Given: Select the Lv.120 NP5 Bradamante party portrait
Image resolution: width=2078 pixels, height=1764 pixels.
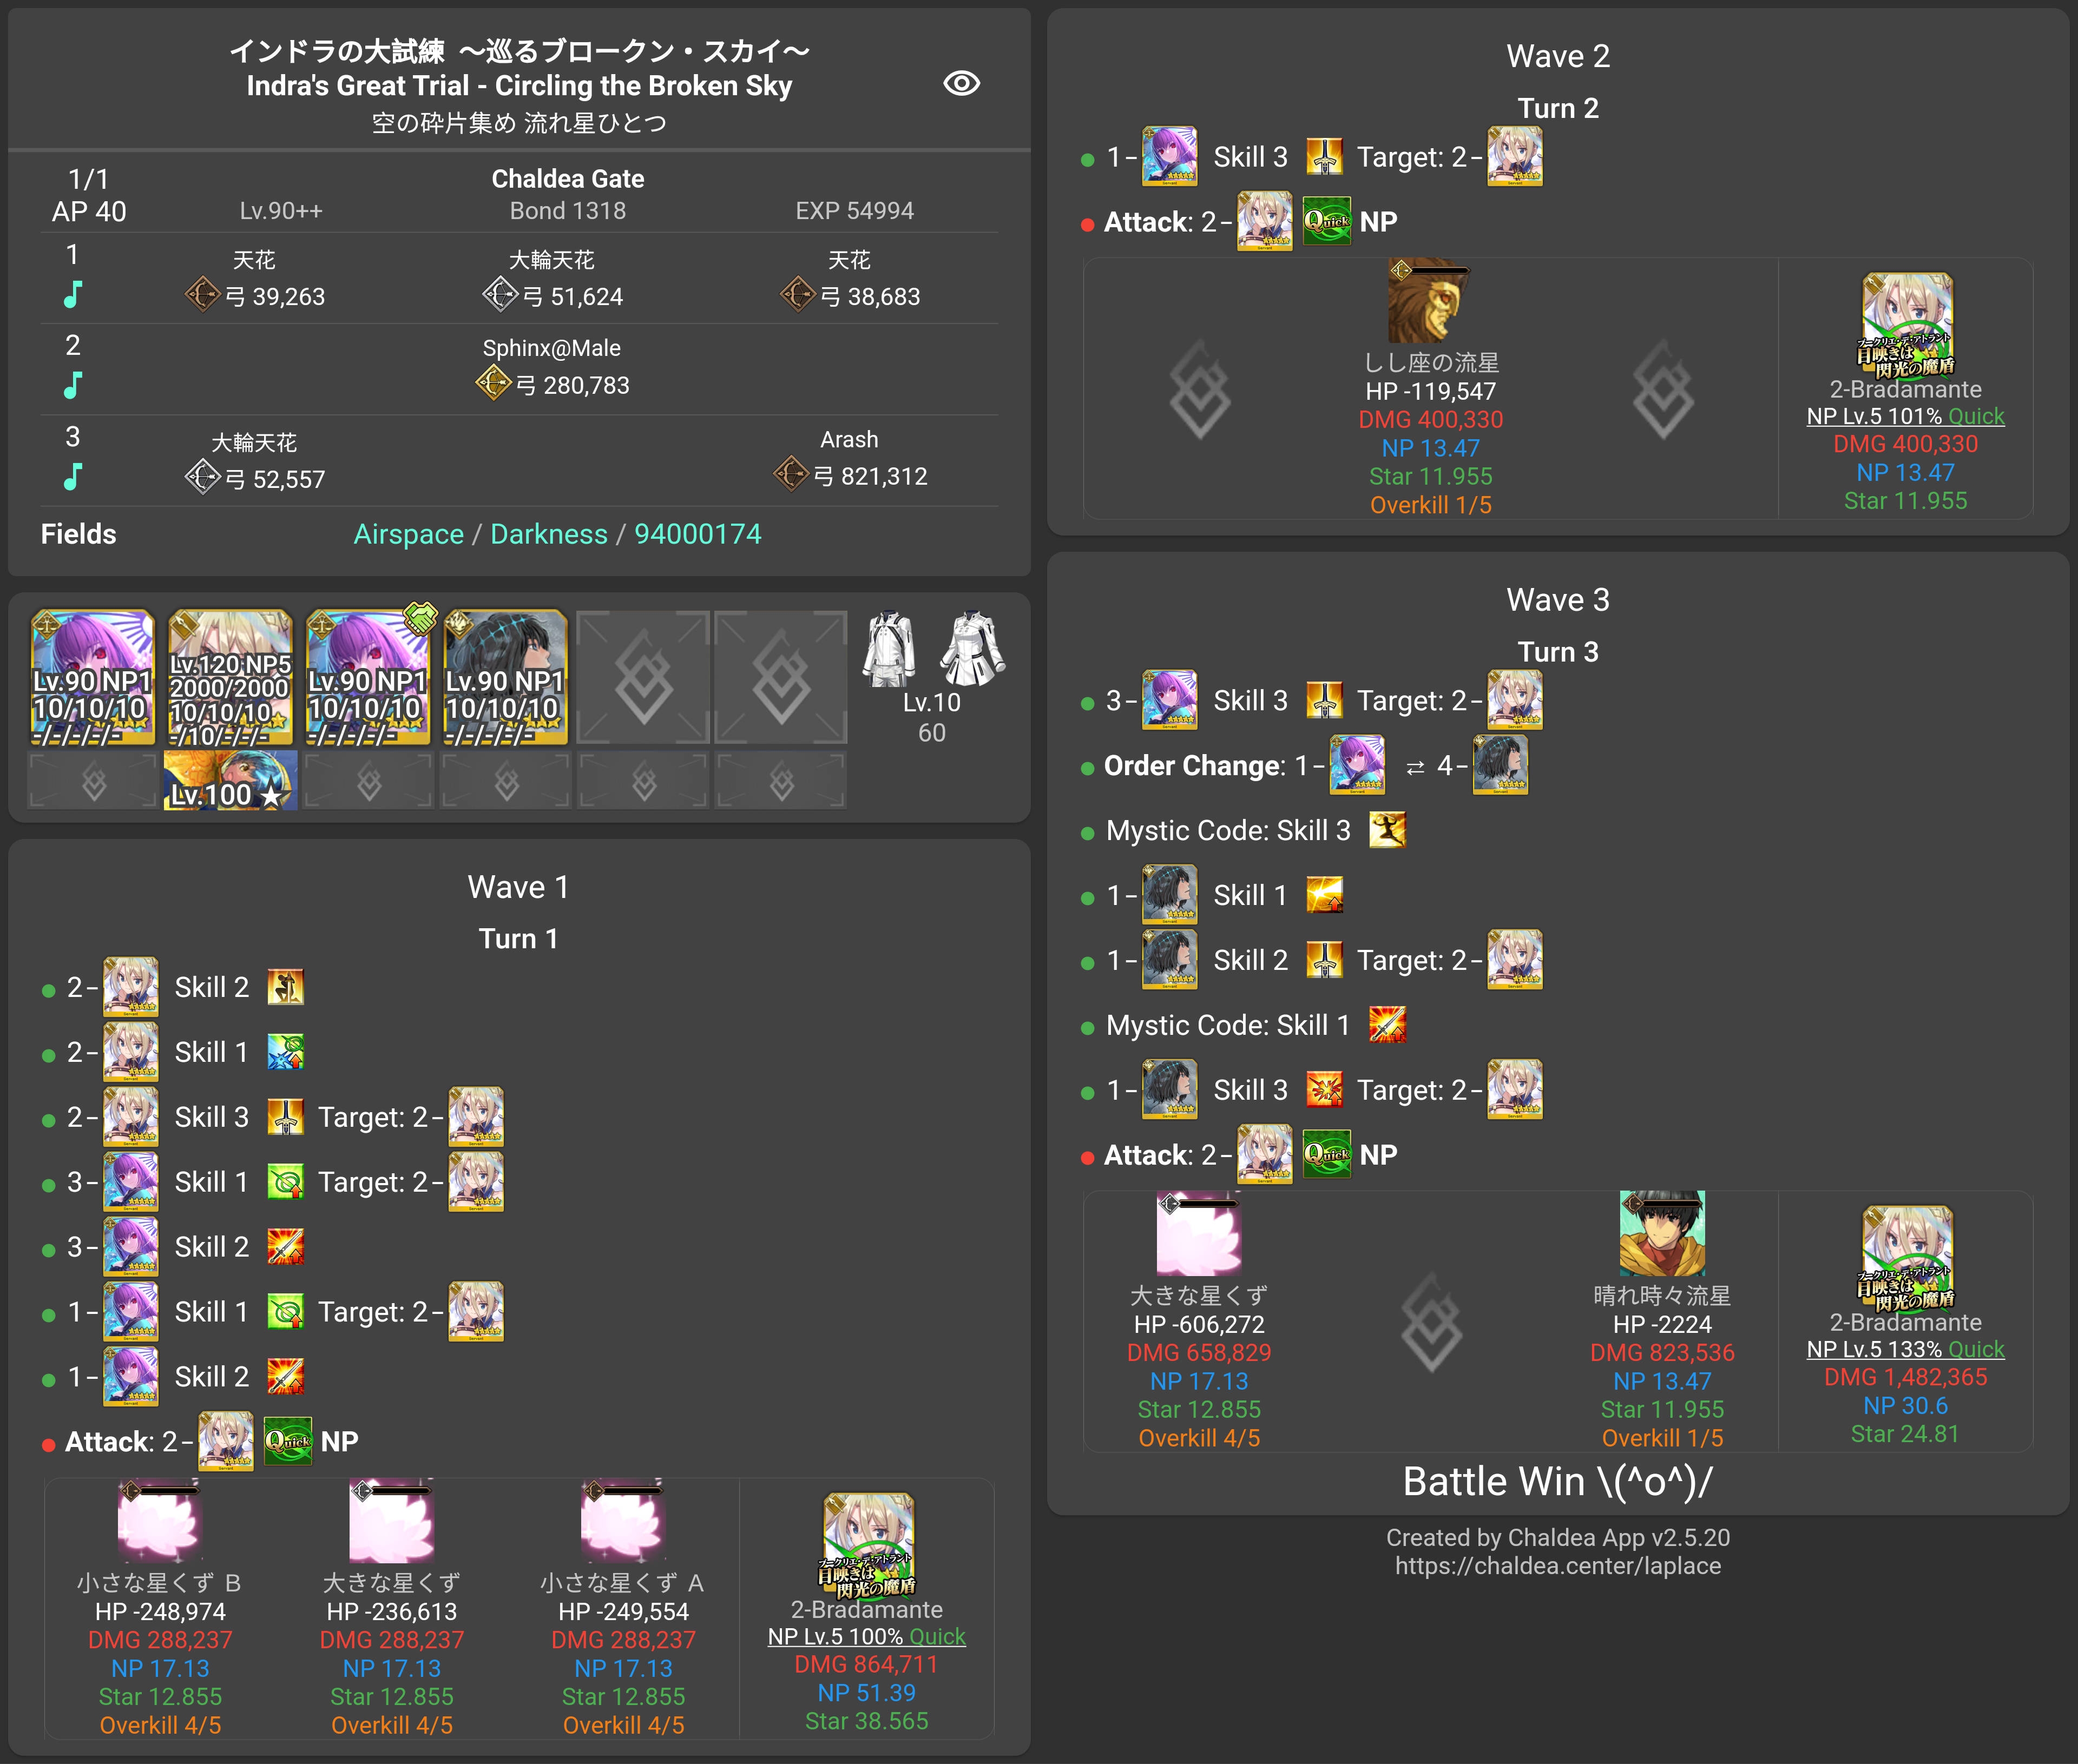Looking at the screenshot, I should 230,677.
